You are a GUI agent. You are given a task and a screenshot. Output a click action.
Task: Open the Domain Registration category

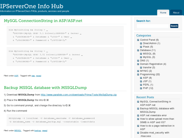[151, 64]
